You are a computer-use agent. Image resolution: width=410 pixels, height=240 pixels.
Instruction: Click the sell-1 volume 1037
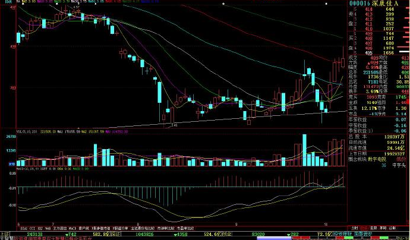(x=388, y=29)
